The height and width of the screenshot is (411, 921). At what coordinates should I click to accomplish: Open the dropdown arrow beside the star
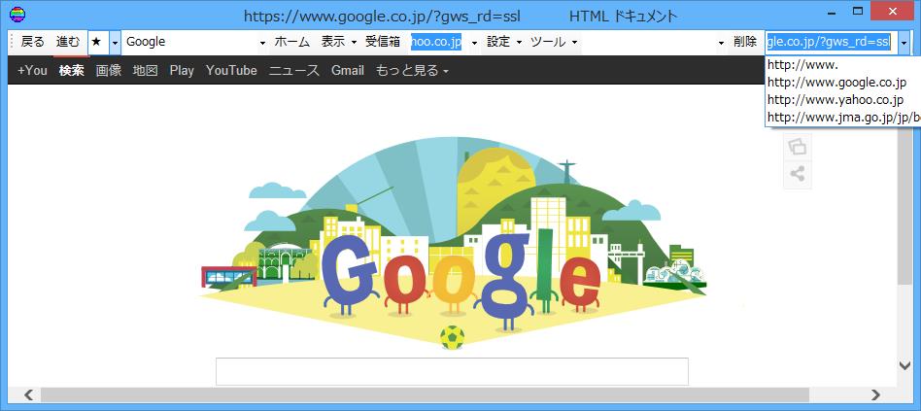115,43
